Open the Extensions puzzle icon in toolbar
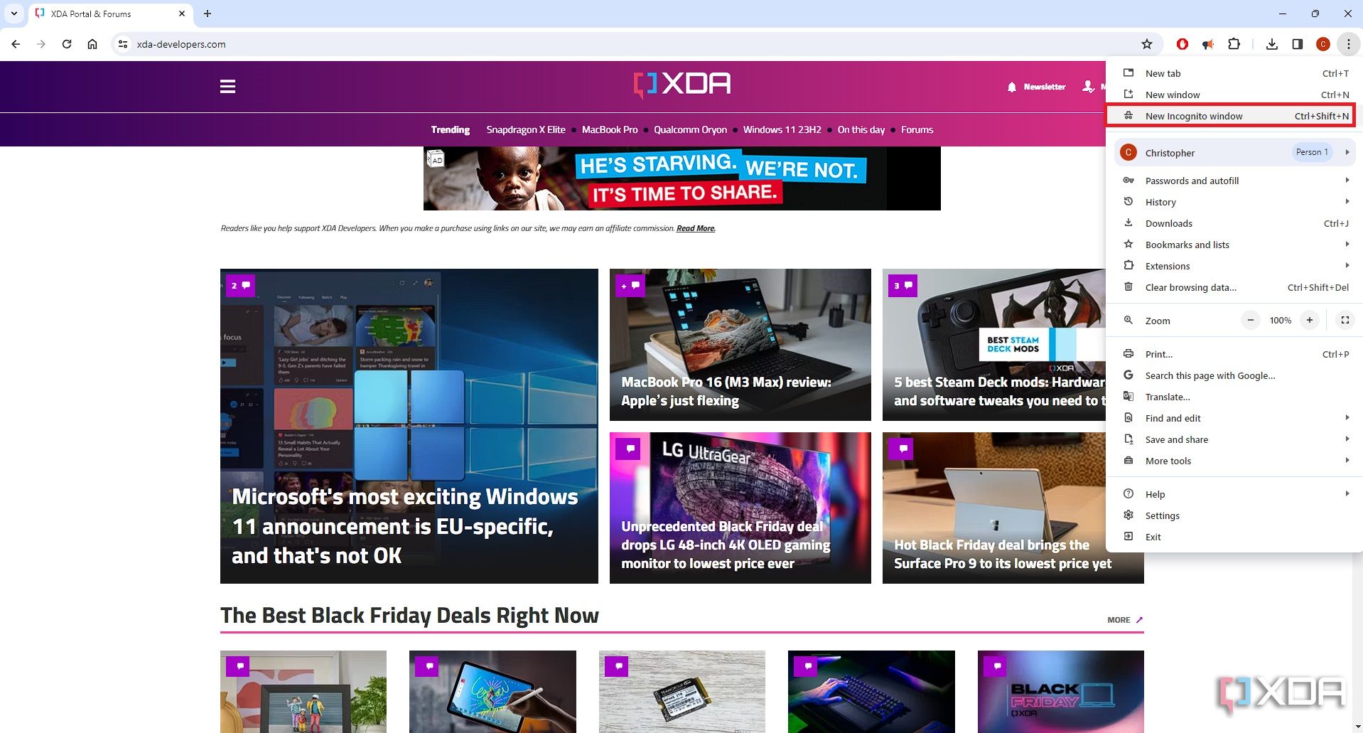Screen dimensions: 1363x733 coord(1234,44)
